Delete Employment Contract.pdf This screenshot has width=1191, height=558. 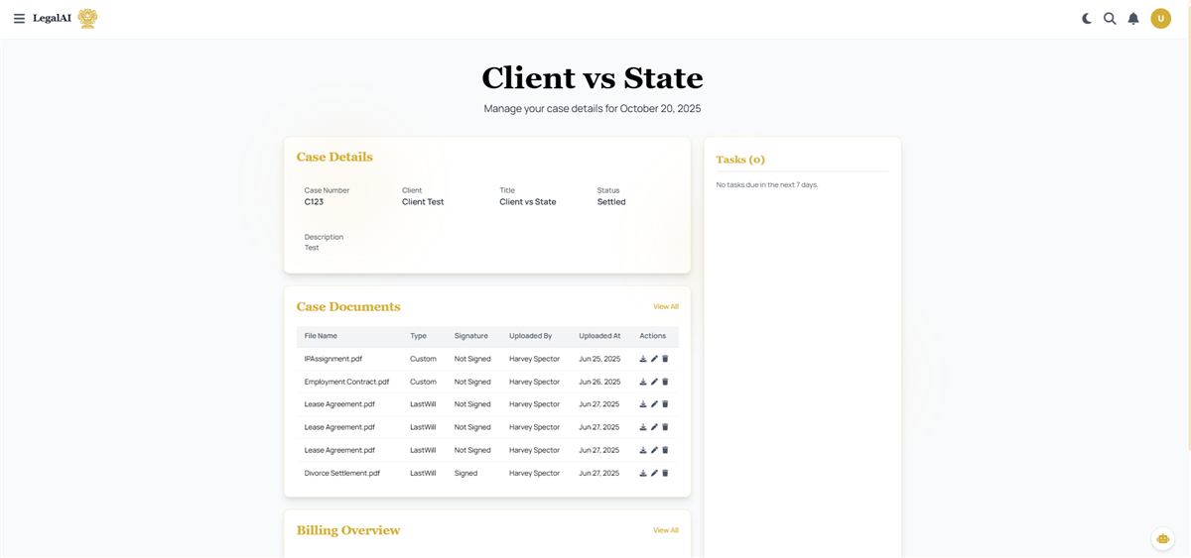(665, 382)
